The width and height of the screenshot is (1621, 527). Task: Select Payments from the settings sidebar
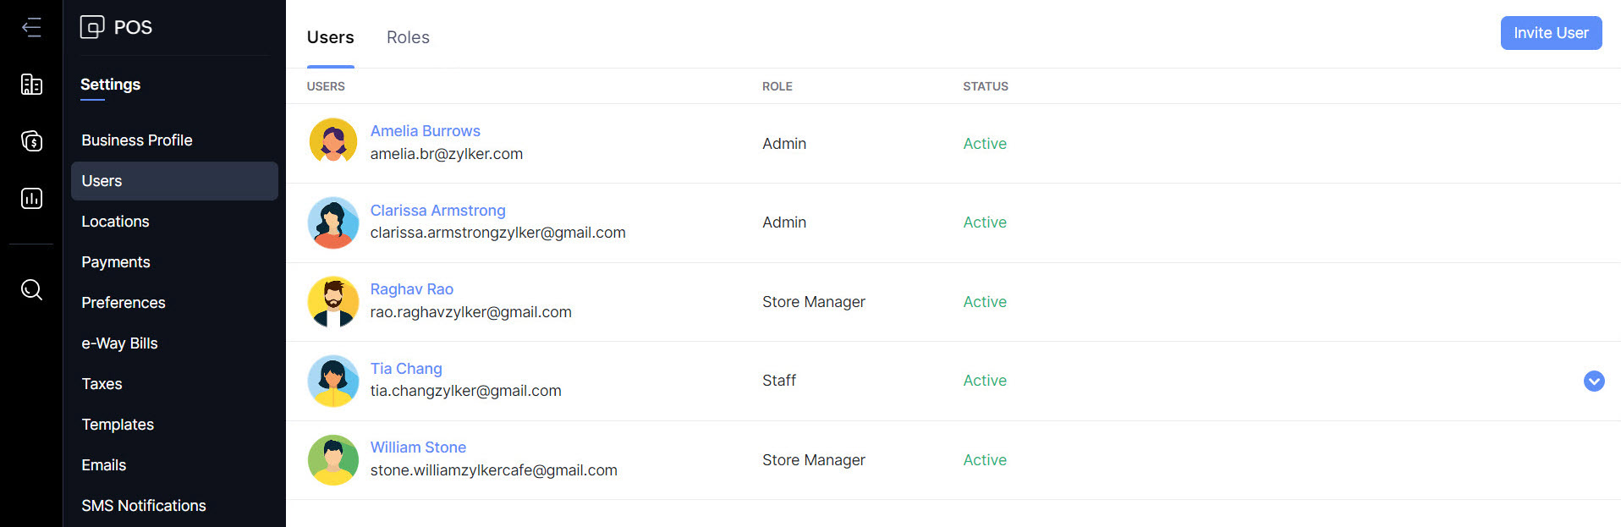point(116,262)
